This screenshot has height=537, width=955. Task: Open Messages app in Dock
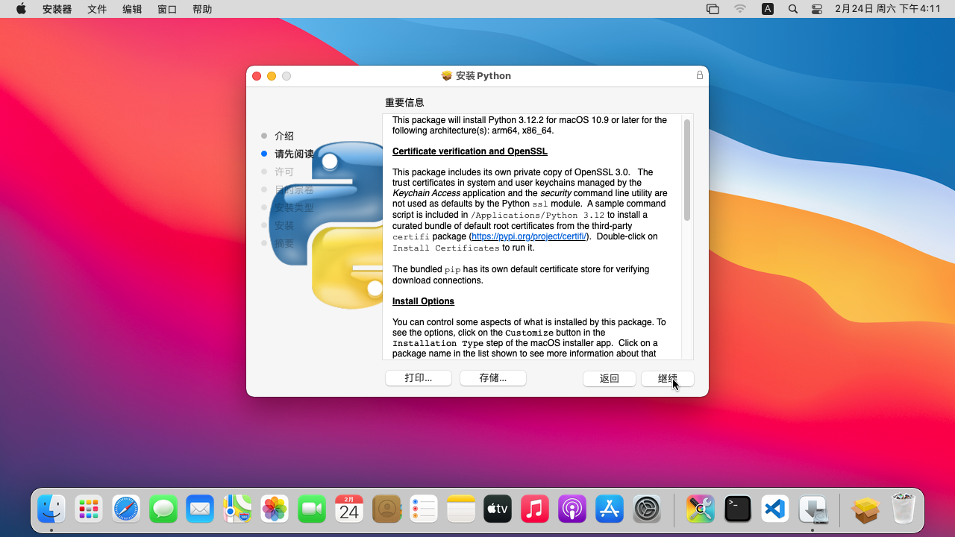[163, 509]
